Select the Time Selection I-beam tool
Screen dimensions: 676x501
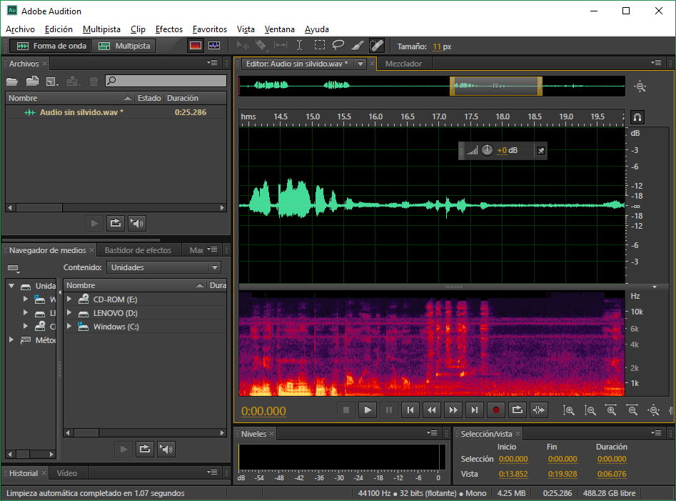(x=299, y=46)
